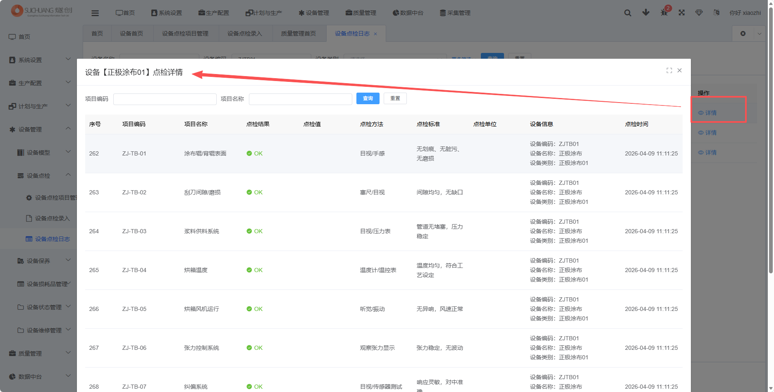Click user name 你好 xiaozhi
Viewport: 774px width, 392px height.
[745, 13]
